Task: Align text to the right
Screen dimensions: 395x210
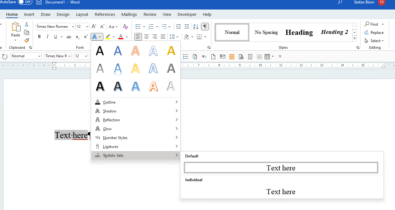Action: point(155,37)
